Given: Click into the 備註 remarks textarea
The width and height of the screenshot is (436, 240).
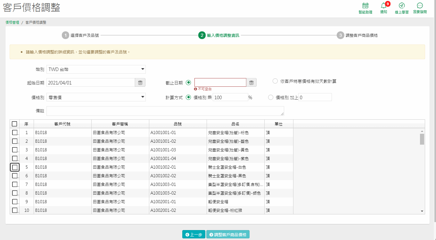Looking at the screenshot, I should click(x=165, y=111).
